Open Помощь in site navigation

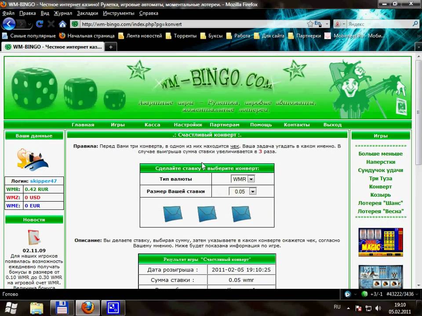261,125
